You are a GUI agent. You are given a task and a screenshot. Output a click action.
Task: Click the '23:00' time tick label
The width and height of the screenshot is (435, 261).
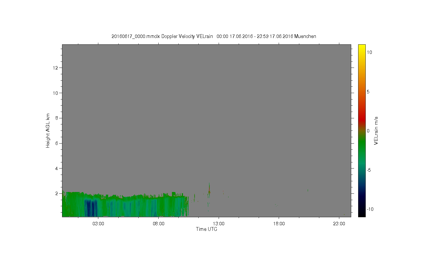click(339, 224)
